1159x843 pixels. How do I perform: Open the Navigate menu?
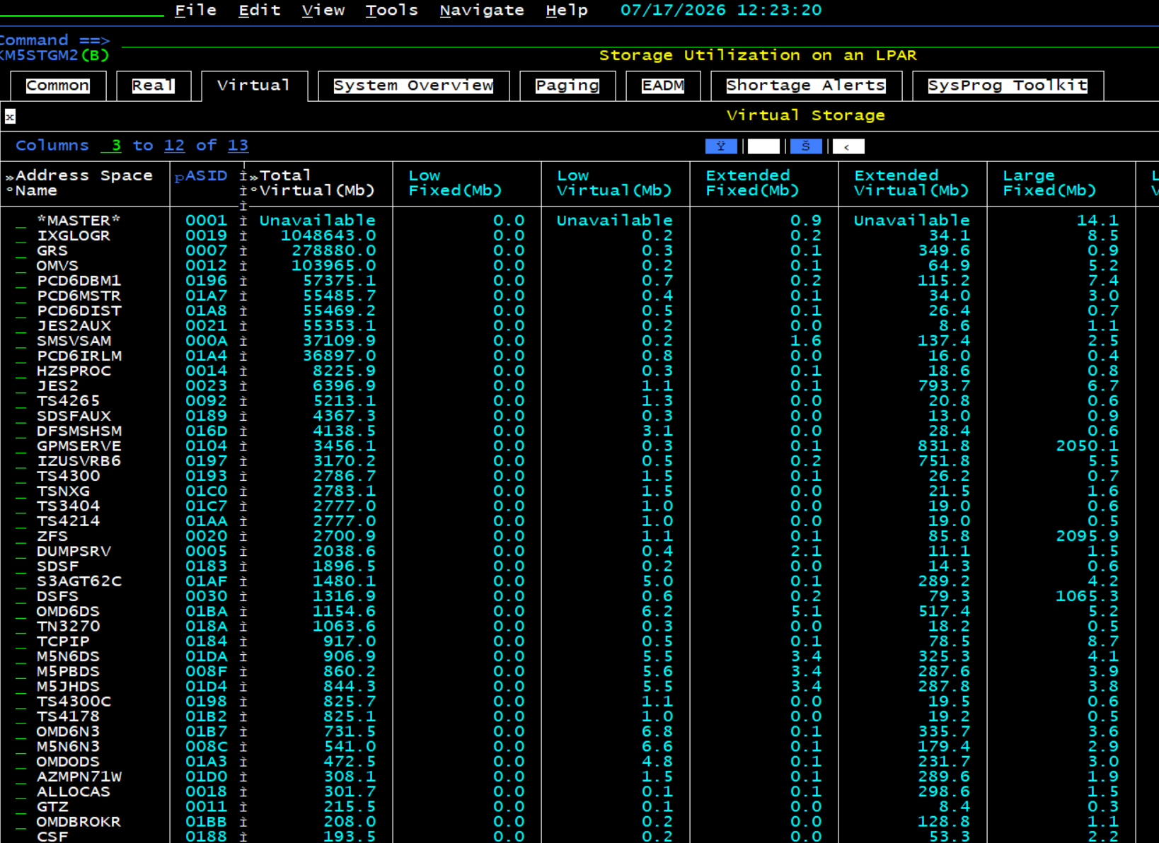(482, 11)
